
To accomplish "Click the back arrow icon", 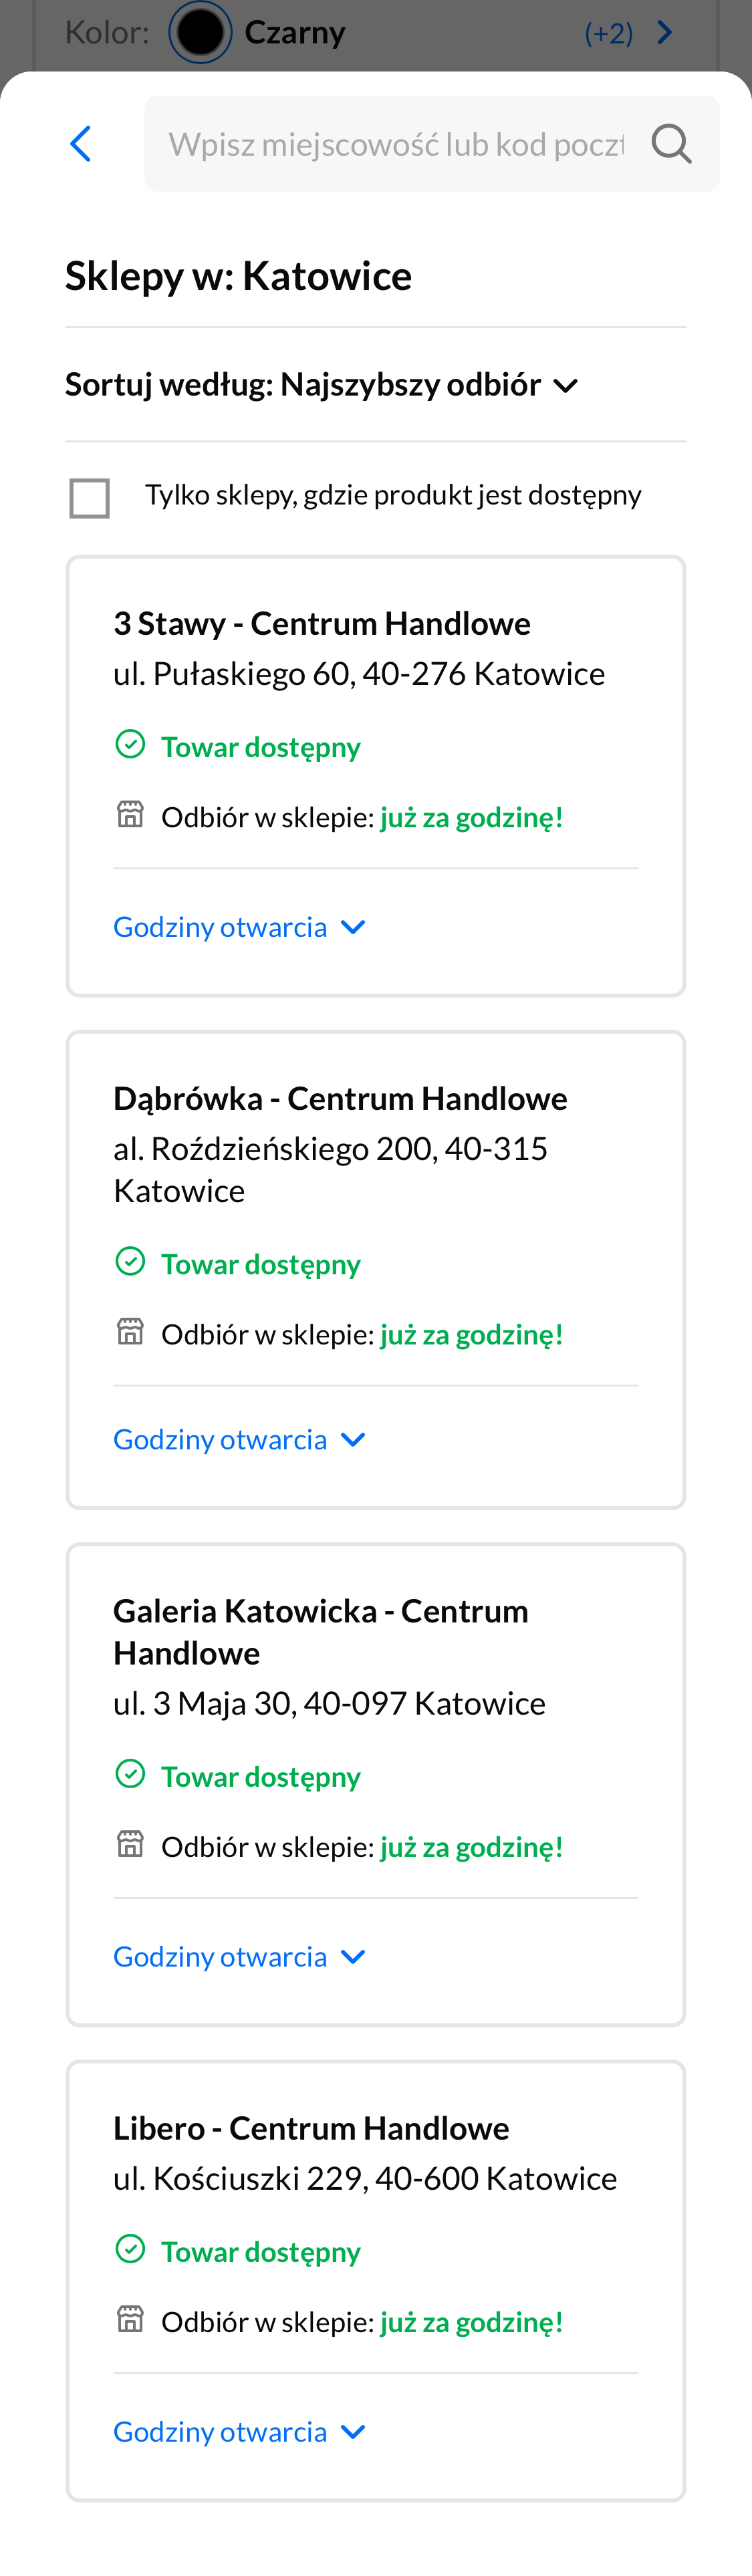I will (x=82, y=143).
